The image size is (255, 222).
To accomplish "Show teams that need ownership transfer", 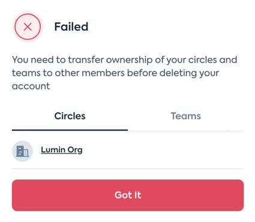I will [x=185, y=116].
